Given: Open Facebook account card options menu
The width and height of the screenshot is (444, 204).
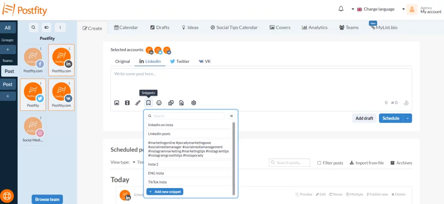Looking at the screenshot, I should (41, 49).
